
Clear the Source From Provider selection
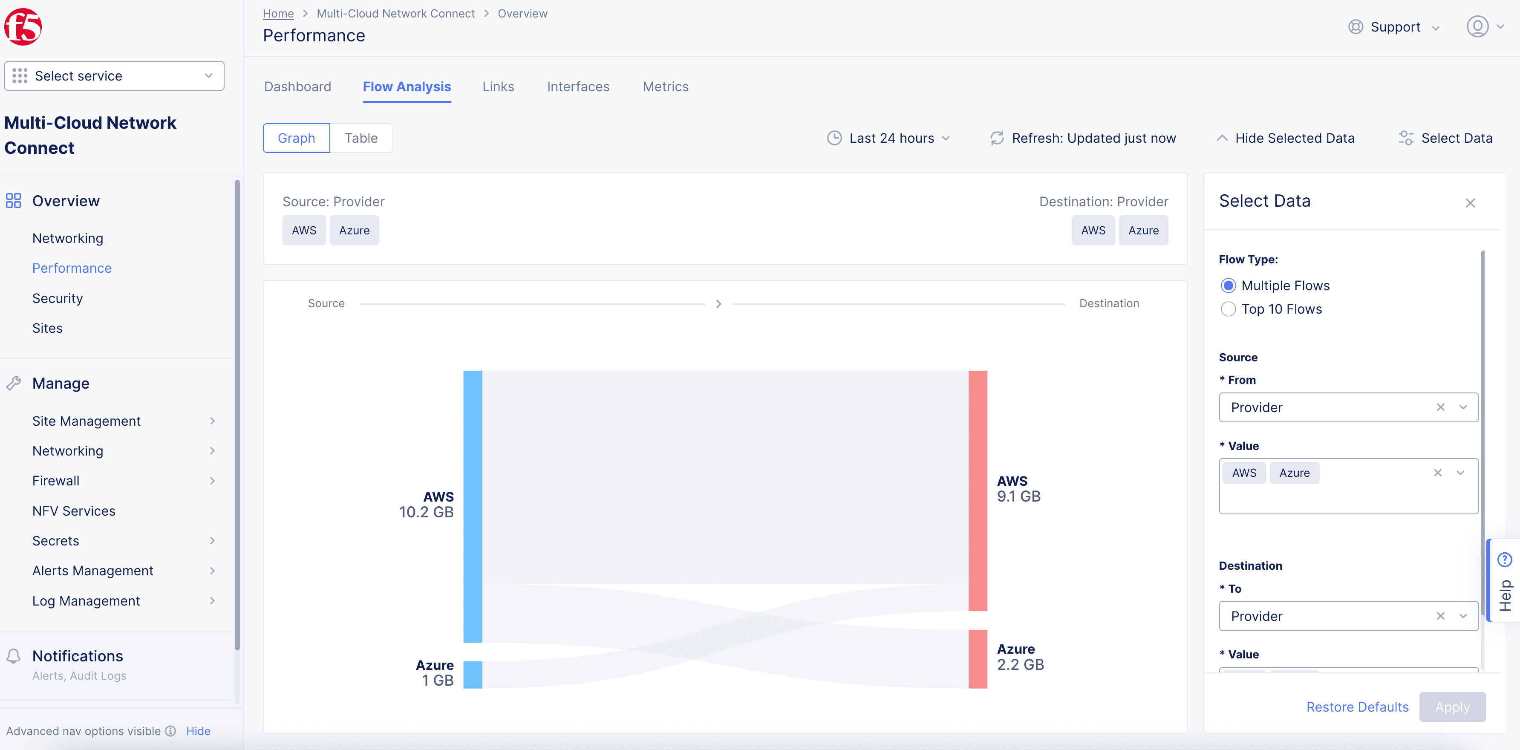(x=1440, y=407)
